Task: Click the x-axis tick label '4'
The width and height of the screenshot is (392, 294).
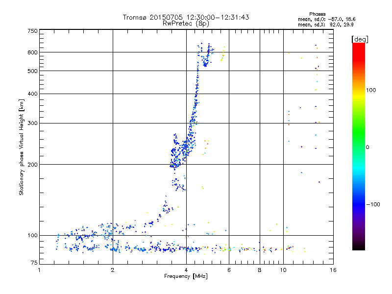Action: [186, 270]
